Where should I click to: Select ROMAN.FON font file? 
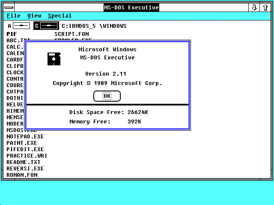click(21, 175)
